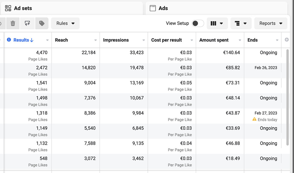
Task: Click the add column plus icon
Action: coord(287,40)
